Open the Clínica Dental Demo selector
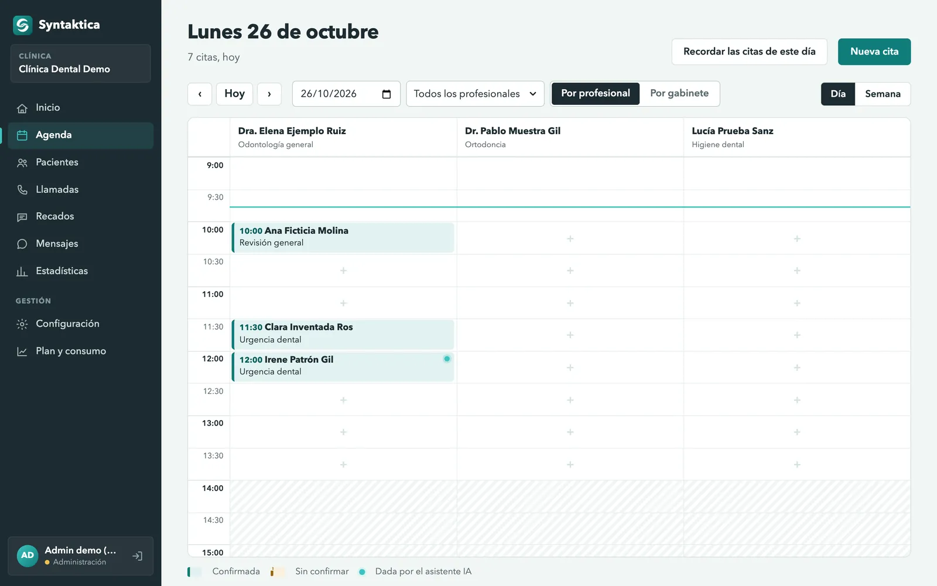 [x=81, y=63]
